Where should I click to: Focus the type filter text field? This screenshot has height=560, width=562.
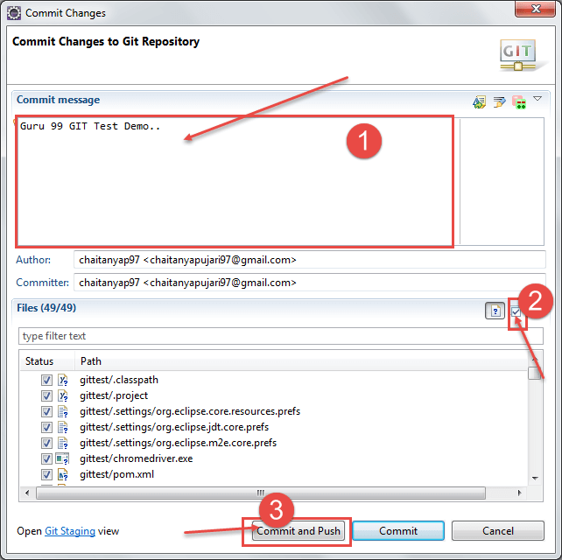pos(280,336)
